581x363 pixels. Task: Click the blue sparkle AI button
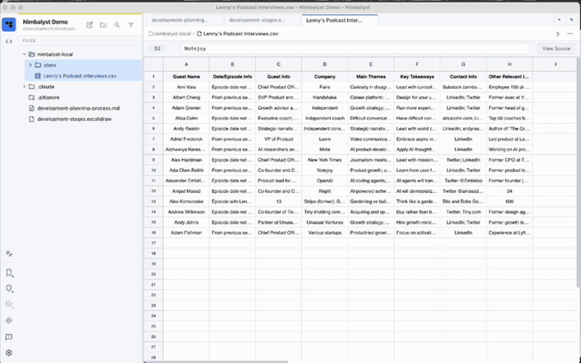[571, 20]
